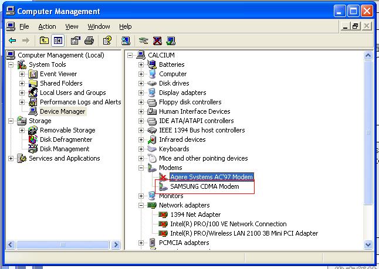Select Agere Systems AC'97 Modem
The image size is (379, 269).
[x=211, y=177]
